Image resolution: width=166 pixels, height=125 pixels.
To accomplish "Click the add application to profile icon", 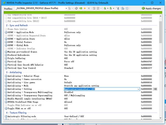I will (x=94, y=8).
